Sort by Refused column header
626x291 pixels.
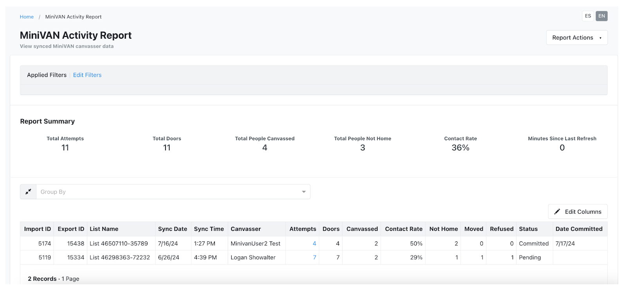click(502, 229)
